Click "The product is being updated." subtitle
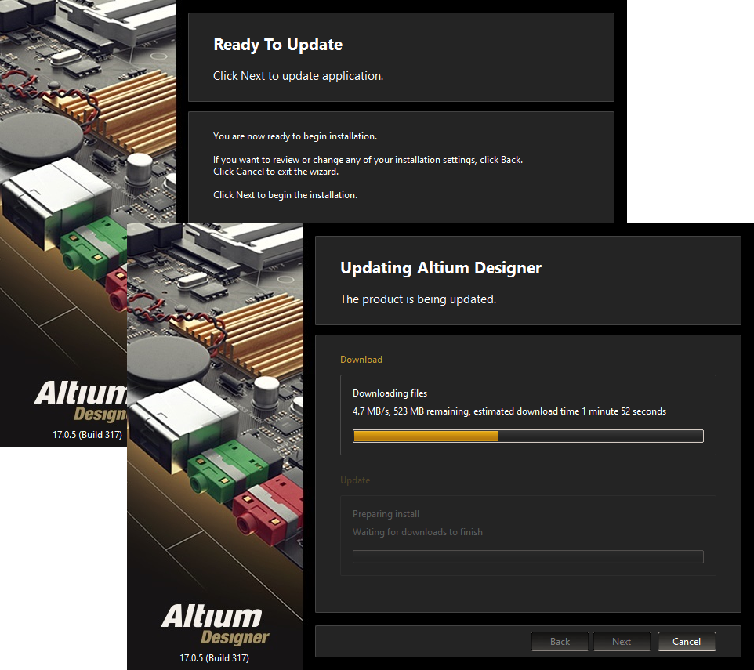The image size is (754, 670). pyautogui.click(x=418, y=299)
